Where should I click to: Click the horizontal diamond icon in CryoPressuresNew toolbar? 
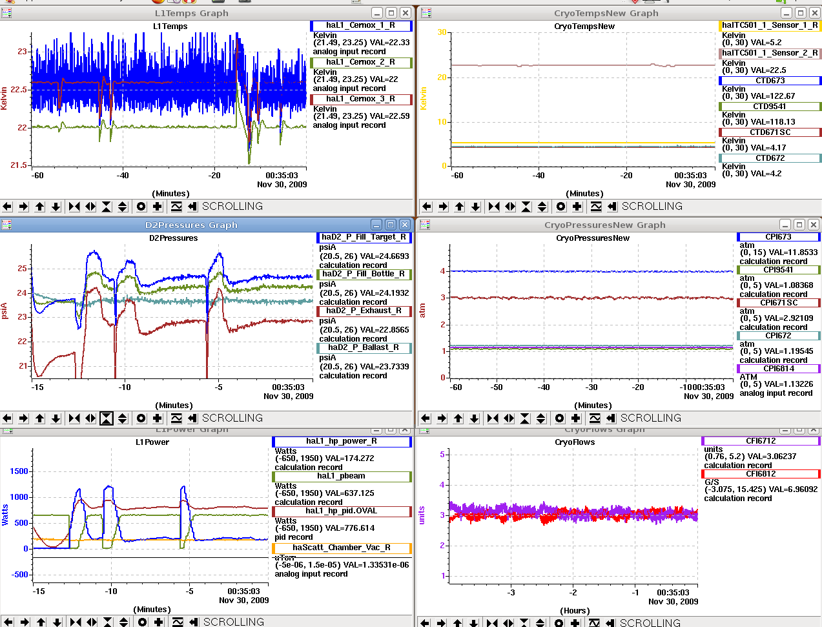point(509,418)
